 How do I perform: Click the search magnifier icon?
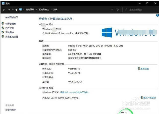tap(126, 9)
